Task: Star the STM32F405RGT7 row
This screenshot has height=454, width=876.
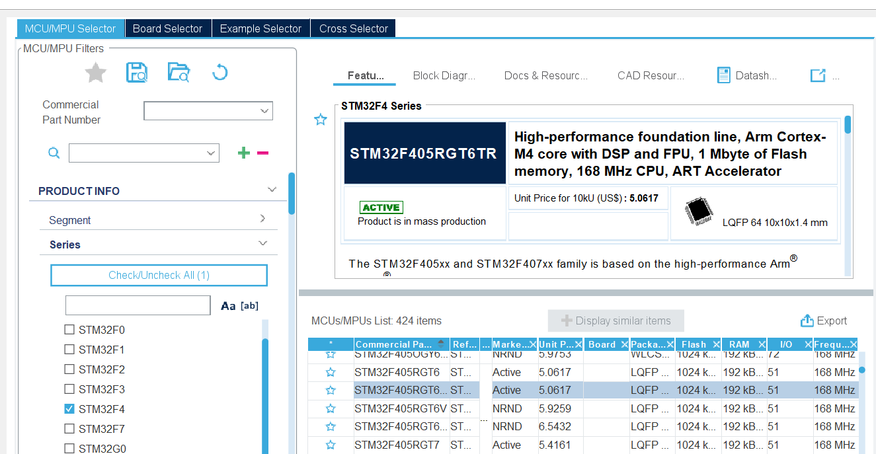Action: (x=331, y=445)
